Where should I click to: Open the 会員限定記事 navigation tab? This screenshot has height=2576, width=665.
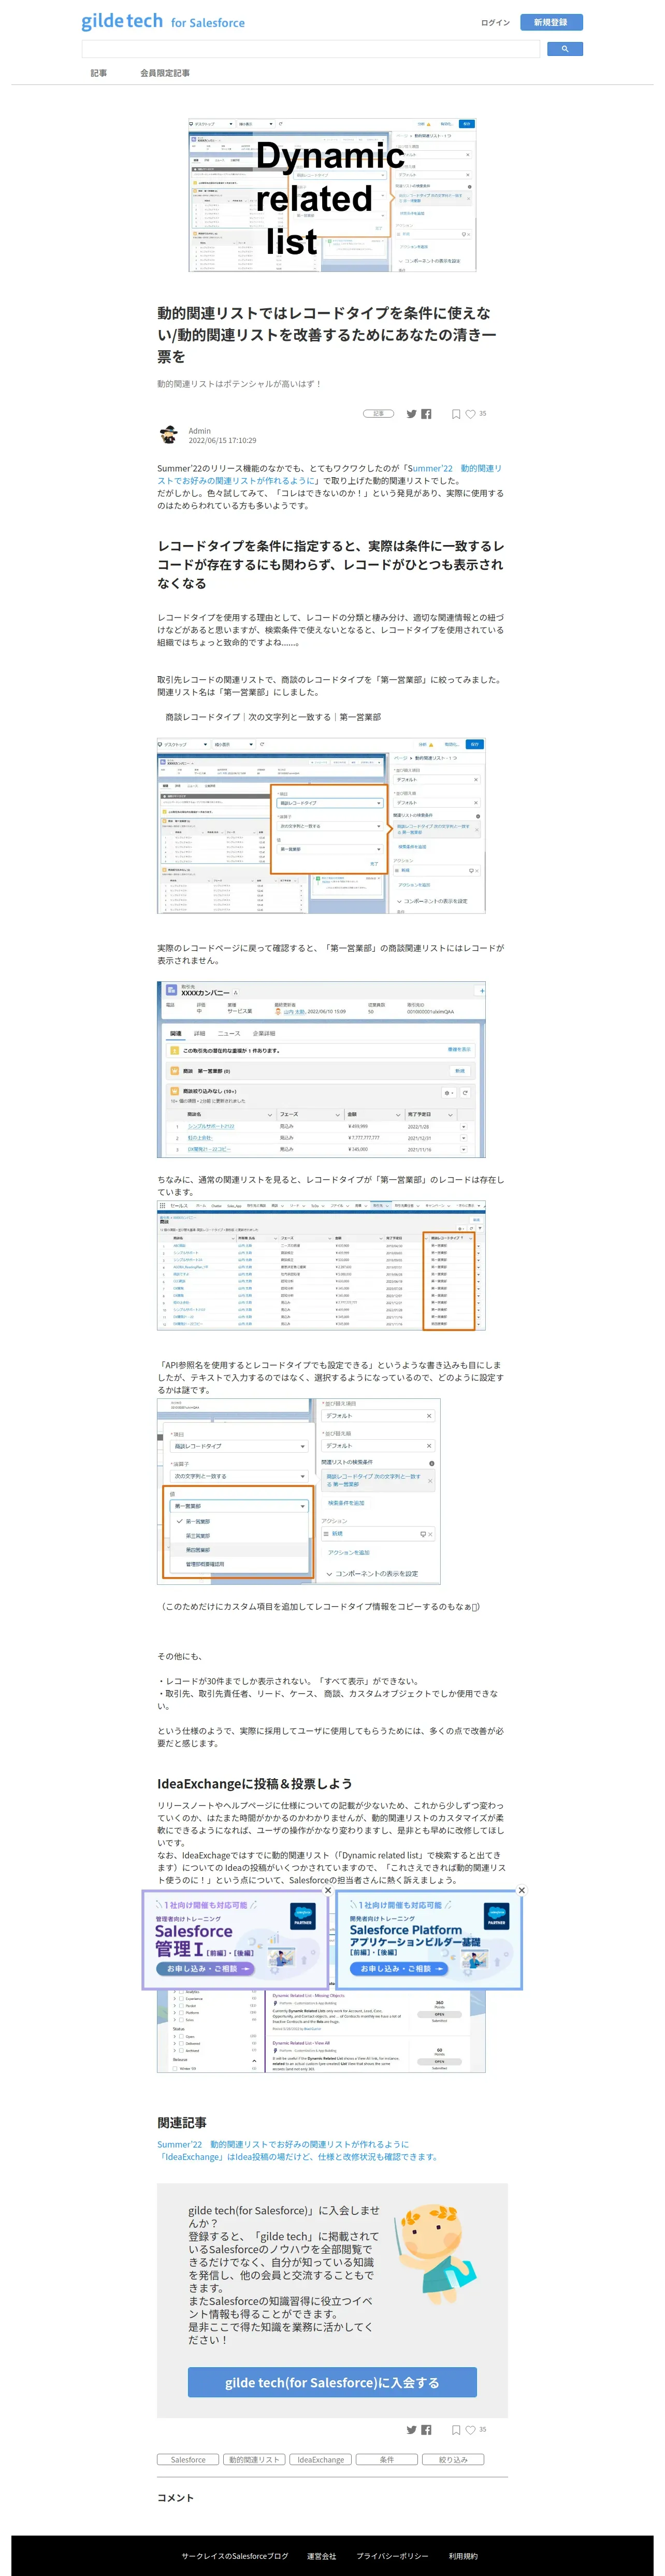click(165, 73)
